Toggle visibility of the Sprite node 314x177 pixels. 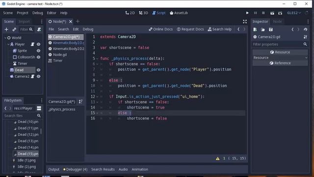tap(38, 51)
